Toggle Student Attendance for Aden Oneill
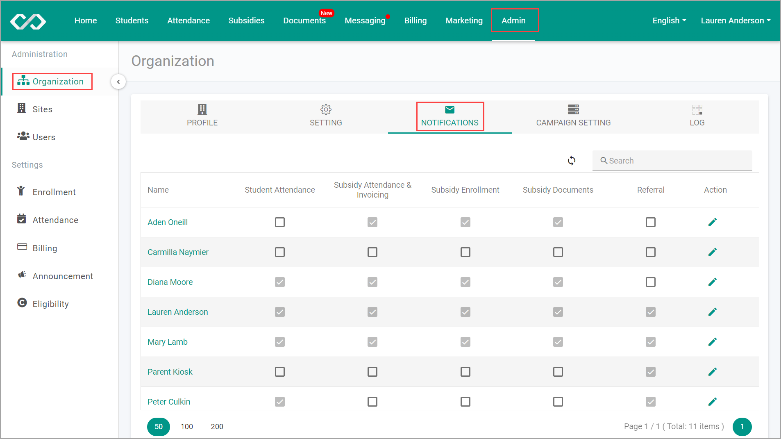The image size is (781, 439). [280, 222]
